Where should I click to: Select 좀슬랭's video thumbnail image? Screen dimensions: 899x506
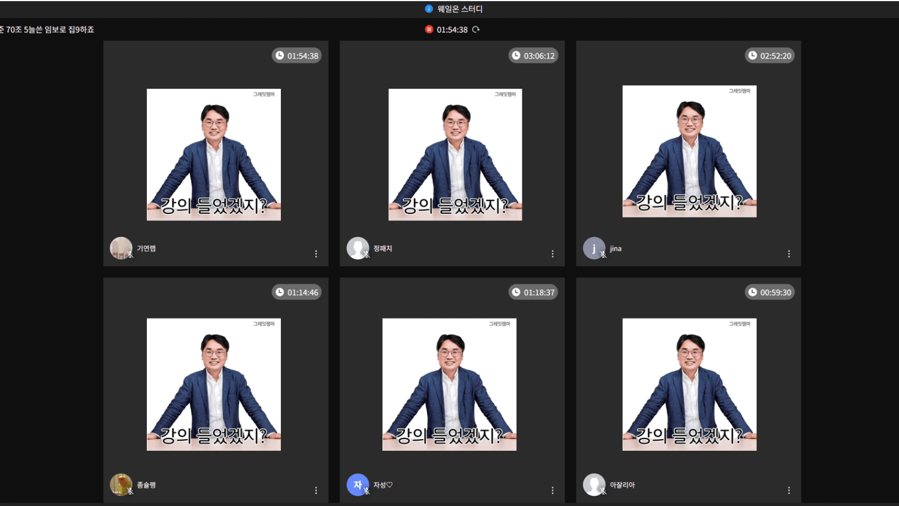[214, 384]
